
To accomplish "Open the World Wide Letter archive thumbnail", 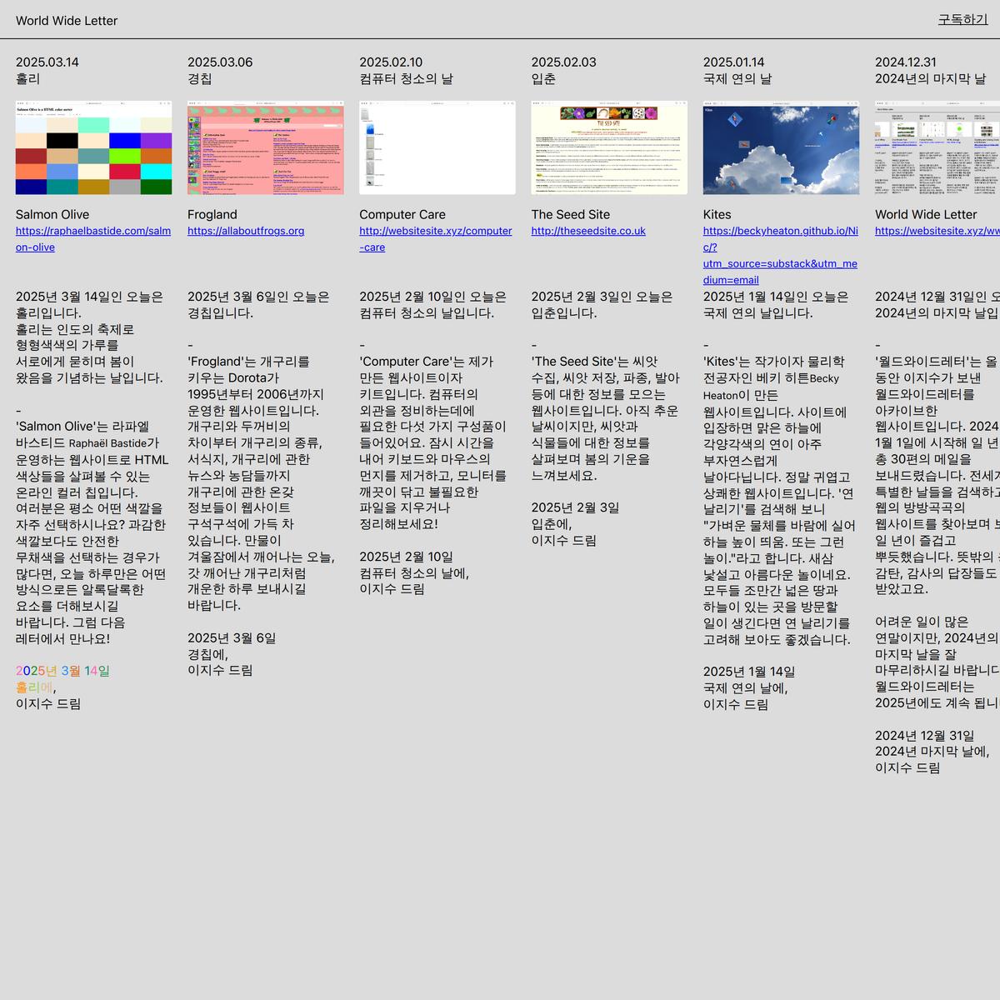I will pos(937,147).
